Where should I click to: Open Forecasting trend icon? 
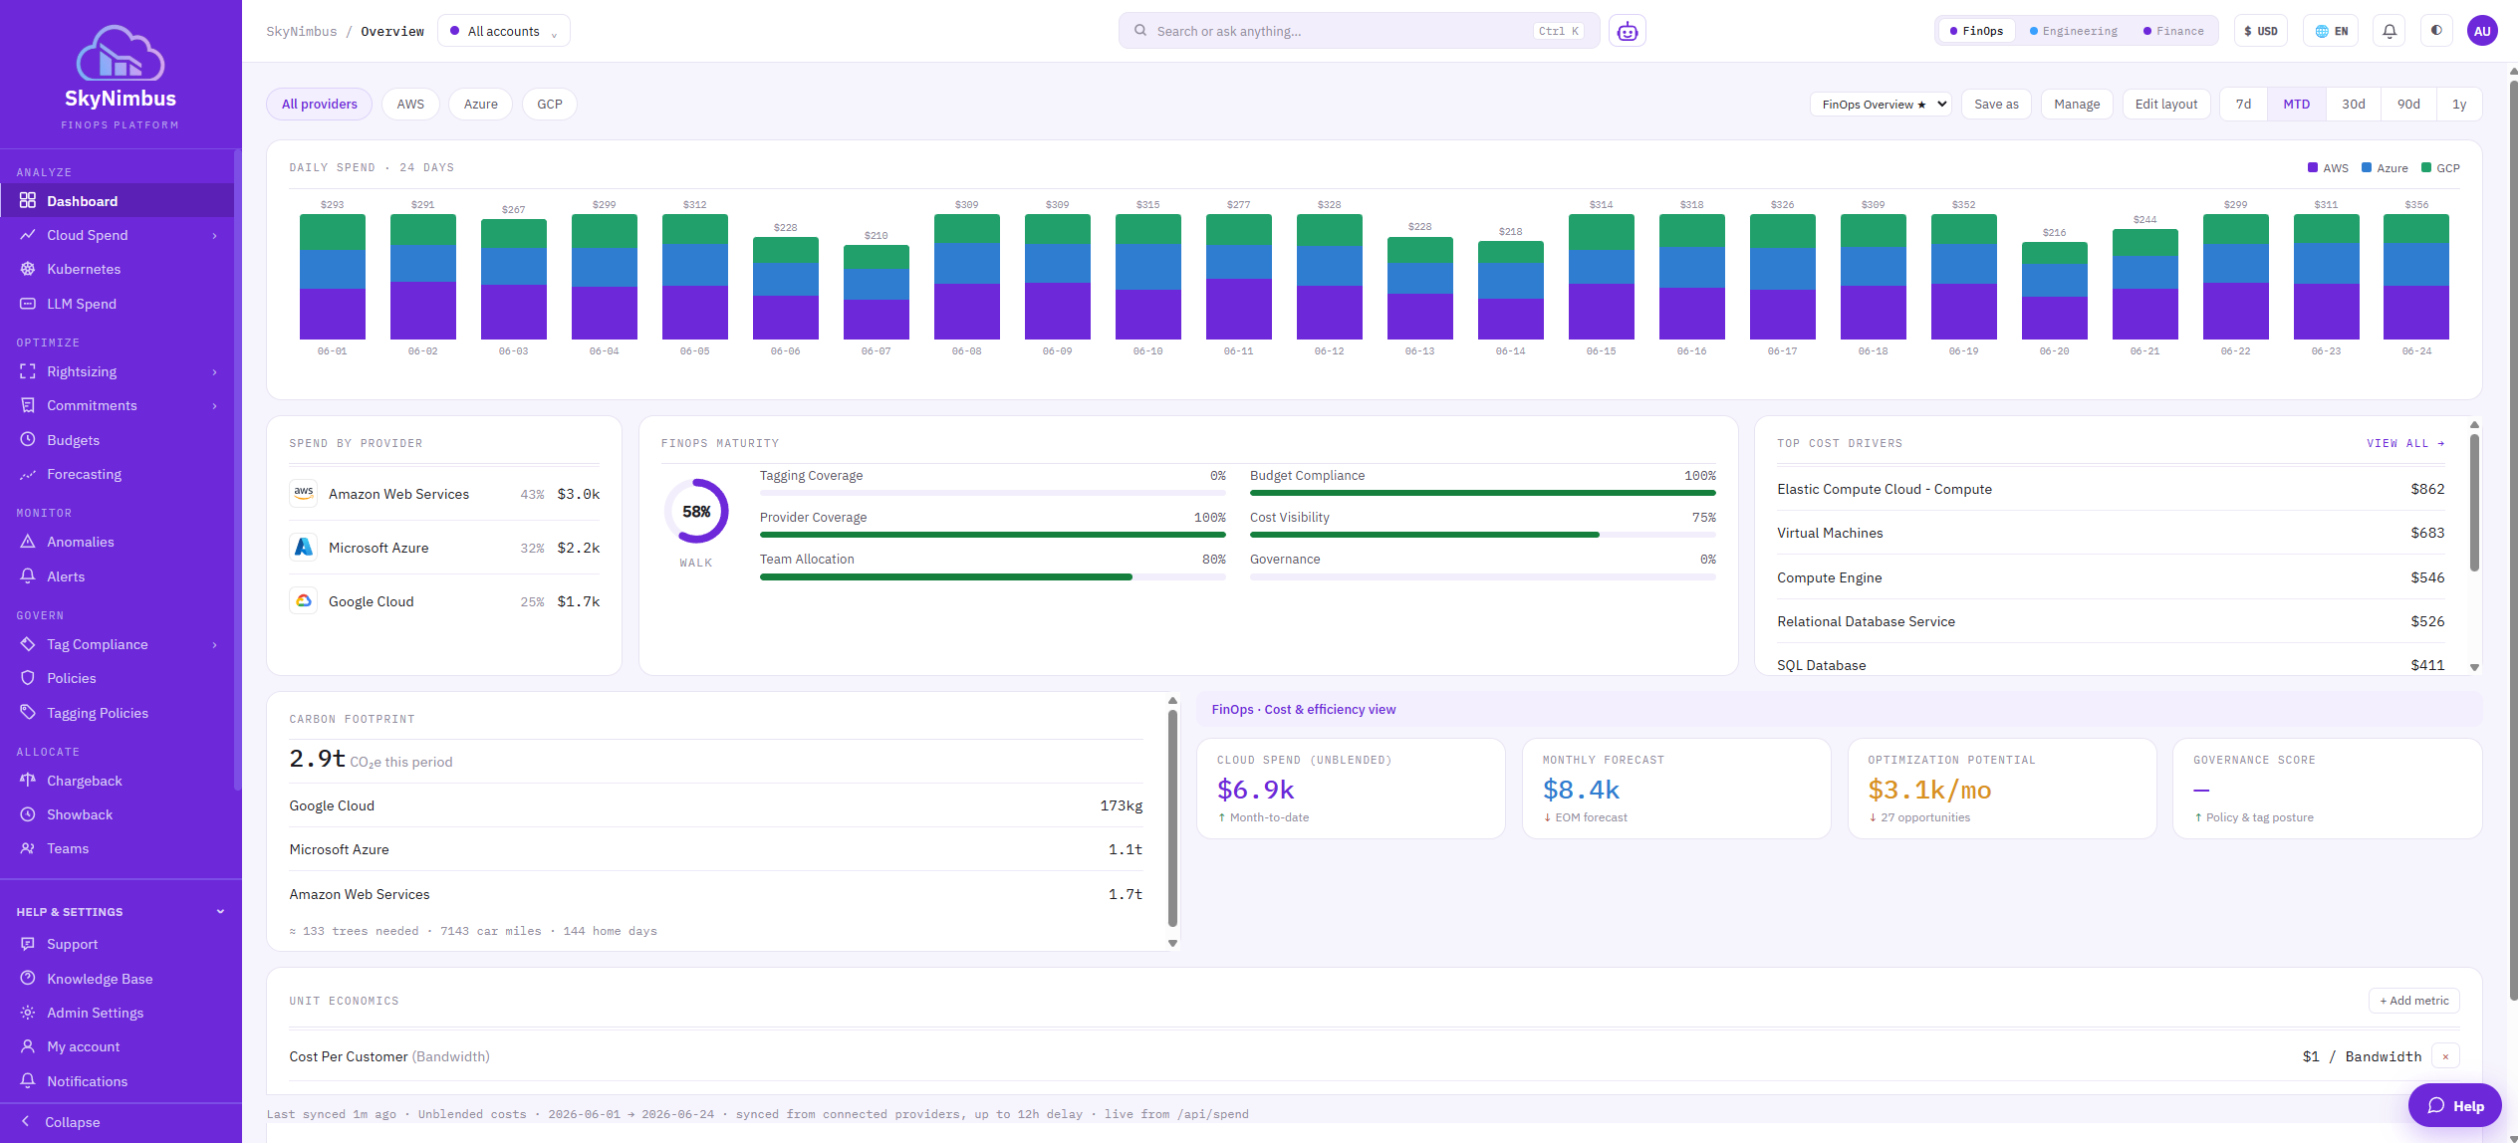pyautogui.click(x=28, y=474)
